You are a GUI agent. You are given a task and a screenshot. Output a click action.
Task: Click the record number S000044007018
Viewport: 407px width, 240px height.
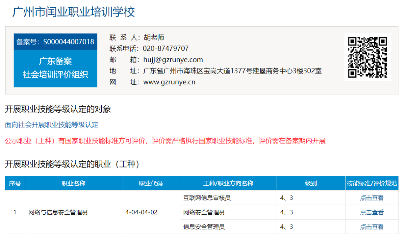tap(69, 42)
